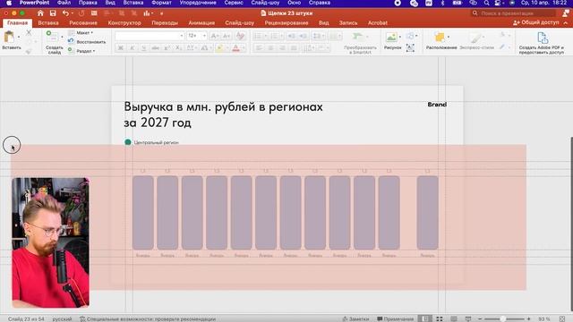Start slideshow from the status bar icon
The height and width of the screenshot is (322, 573).
coord(468,318)
